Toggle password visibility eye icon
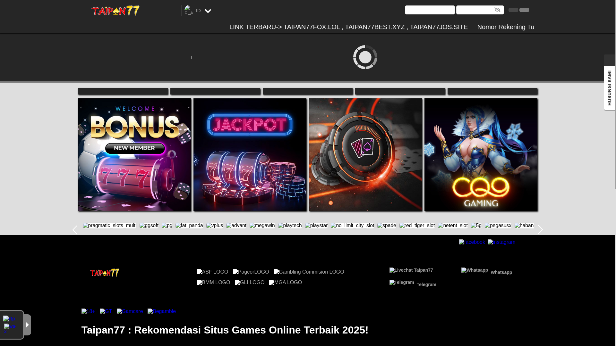The image size is (616, 346). [497, 10]
